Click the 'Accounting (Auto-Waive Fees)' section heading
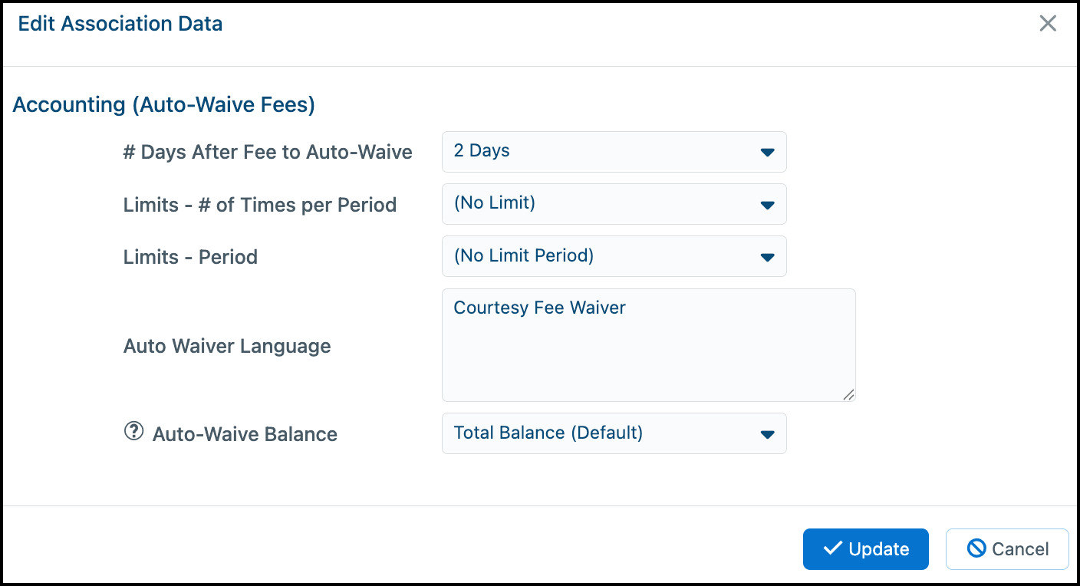This screenshot has width=1080, height=586. (x=164, y=104)
